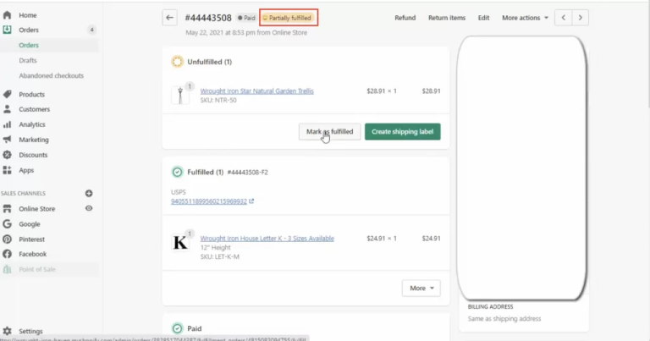Click the back arrow button

click(x=170, y=17)
